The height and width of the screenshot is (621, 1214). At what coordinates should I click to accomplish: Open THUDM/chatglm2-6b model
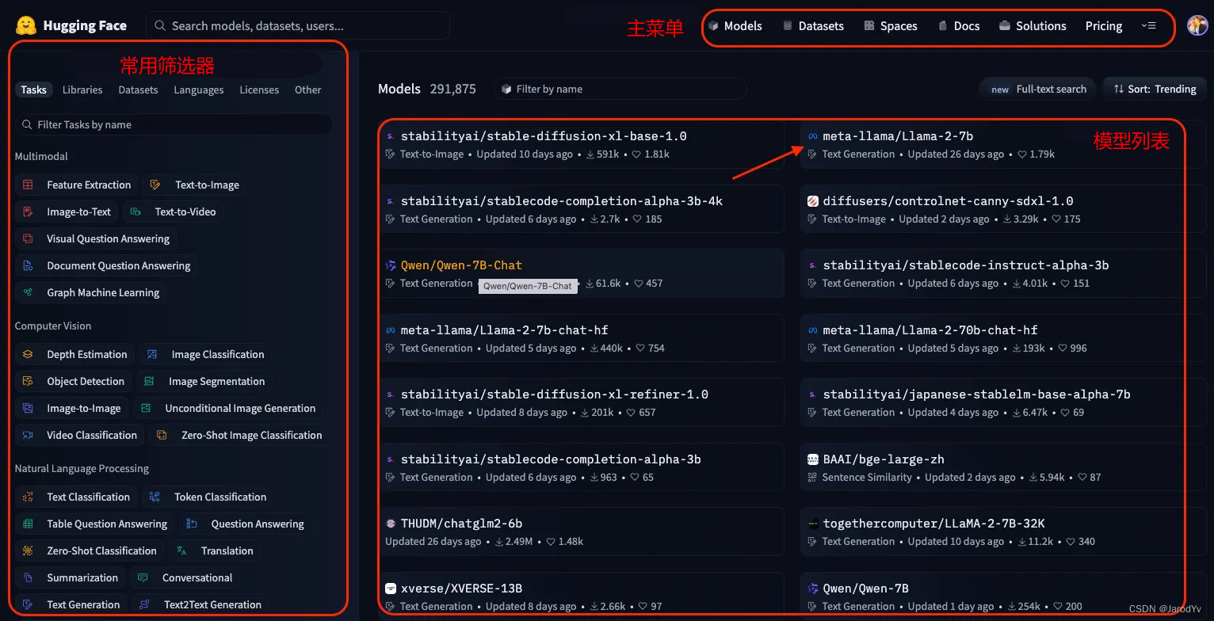click(582, 531)
